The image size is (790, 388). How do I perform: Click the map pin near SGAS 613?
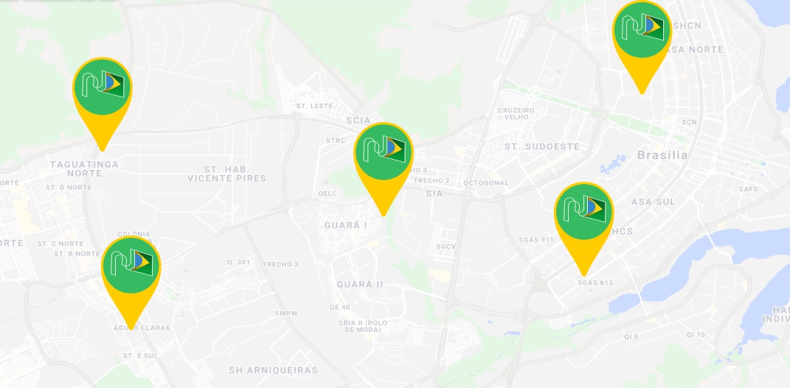pyautogui.click(x=584, y=228)
